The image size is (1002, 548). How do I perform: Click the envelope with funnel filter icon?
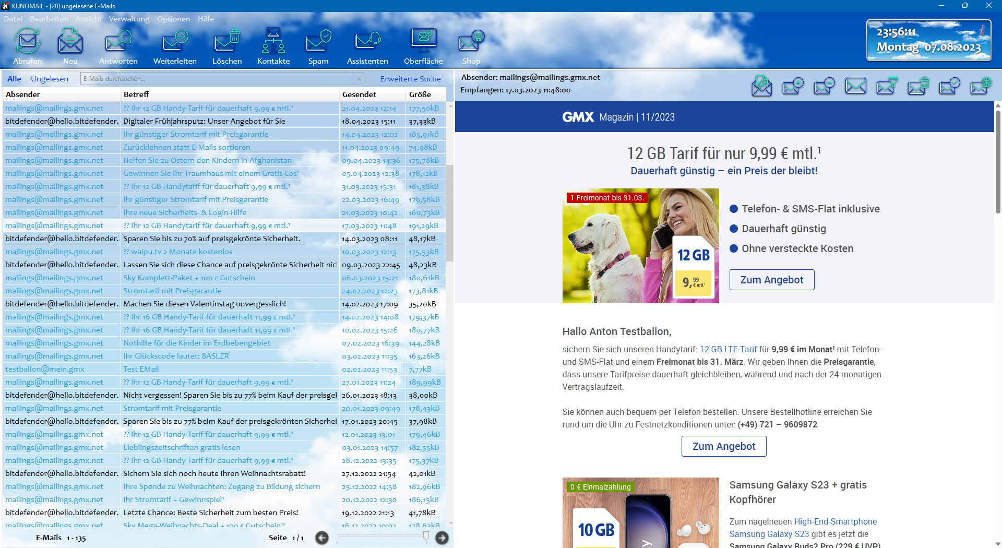click(887, 86)
